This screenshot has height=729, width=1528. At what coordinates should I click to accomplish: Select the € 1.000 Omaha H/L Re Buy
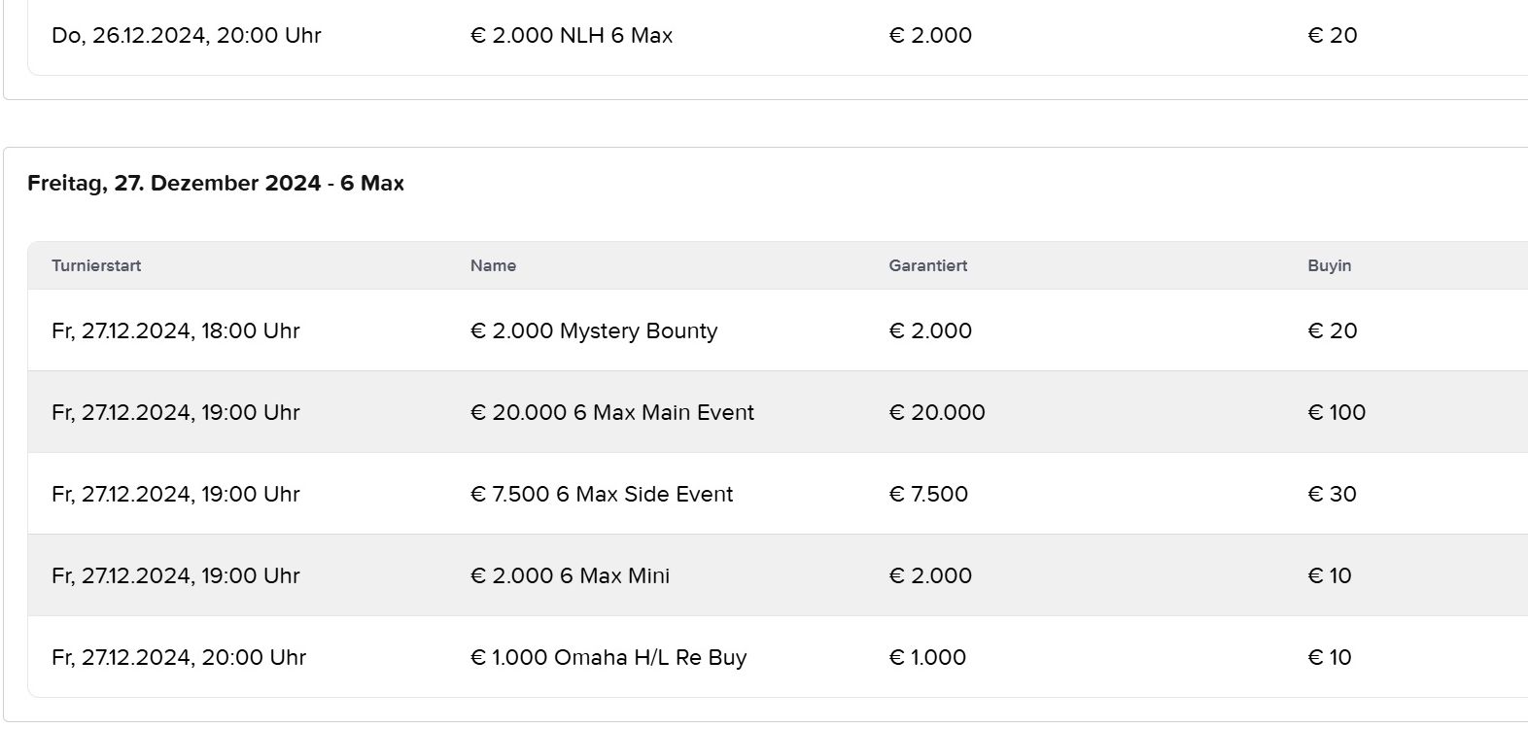tap(608, 657)
